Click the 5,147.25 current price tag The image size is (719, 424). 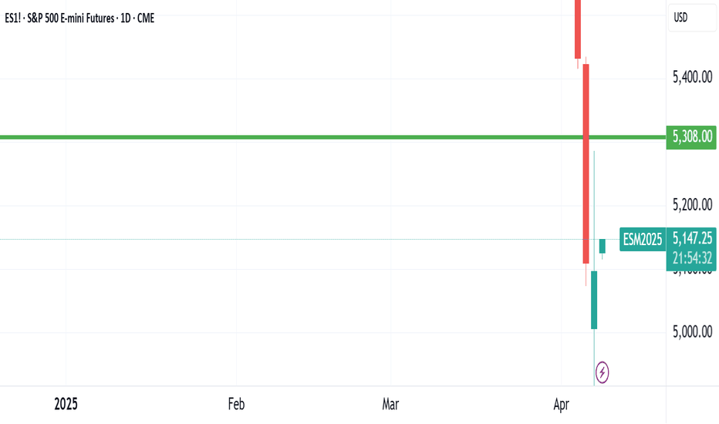coord(691,238)
